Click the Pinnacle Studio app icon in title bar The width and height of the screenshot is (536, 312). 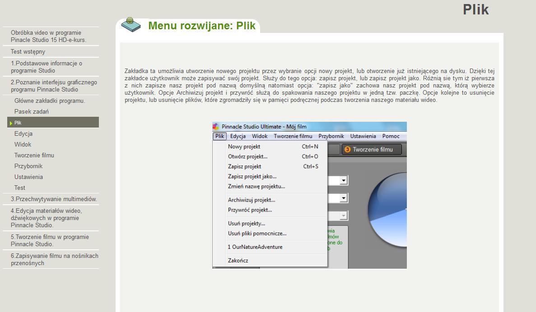[x=216, y=126]
